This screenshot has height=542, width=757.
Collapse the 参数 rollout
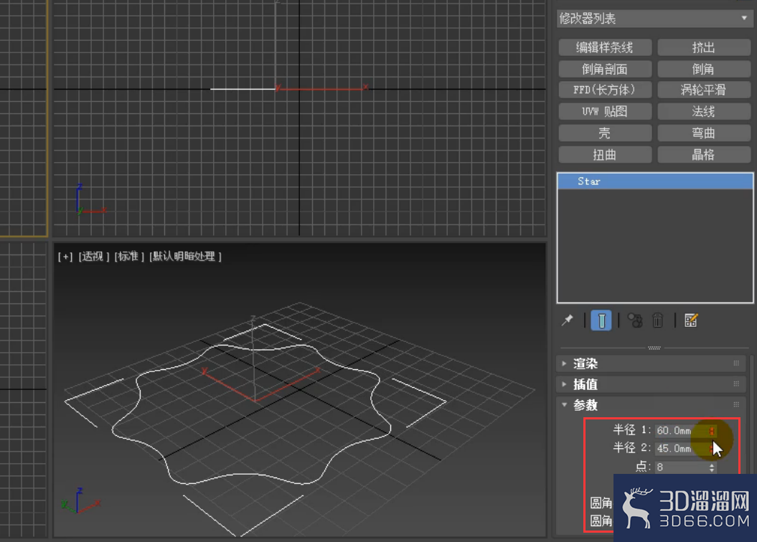coord(651,405)
